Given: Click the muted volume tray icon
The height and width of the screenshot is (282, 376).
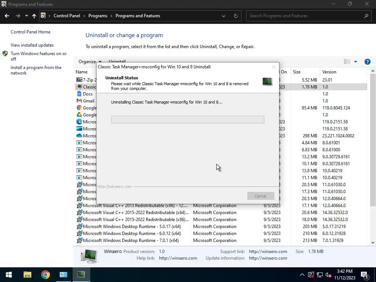Looking at the screenshot, I should click(x=328, y=275).
